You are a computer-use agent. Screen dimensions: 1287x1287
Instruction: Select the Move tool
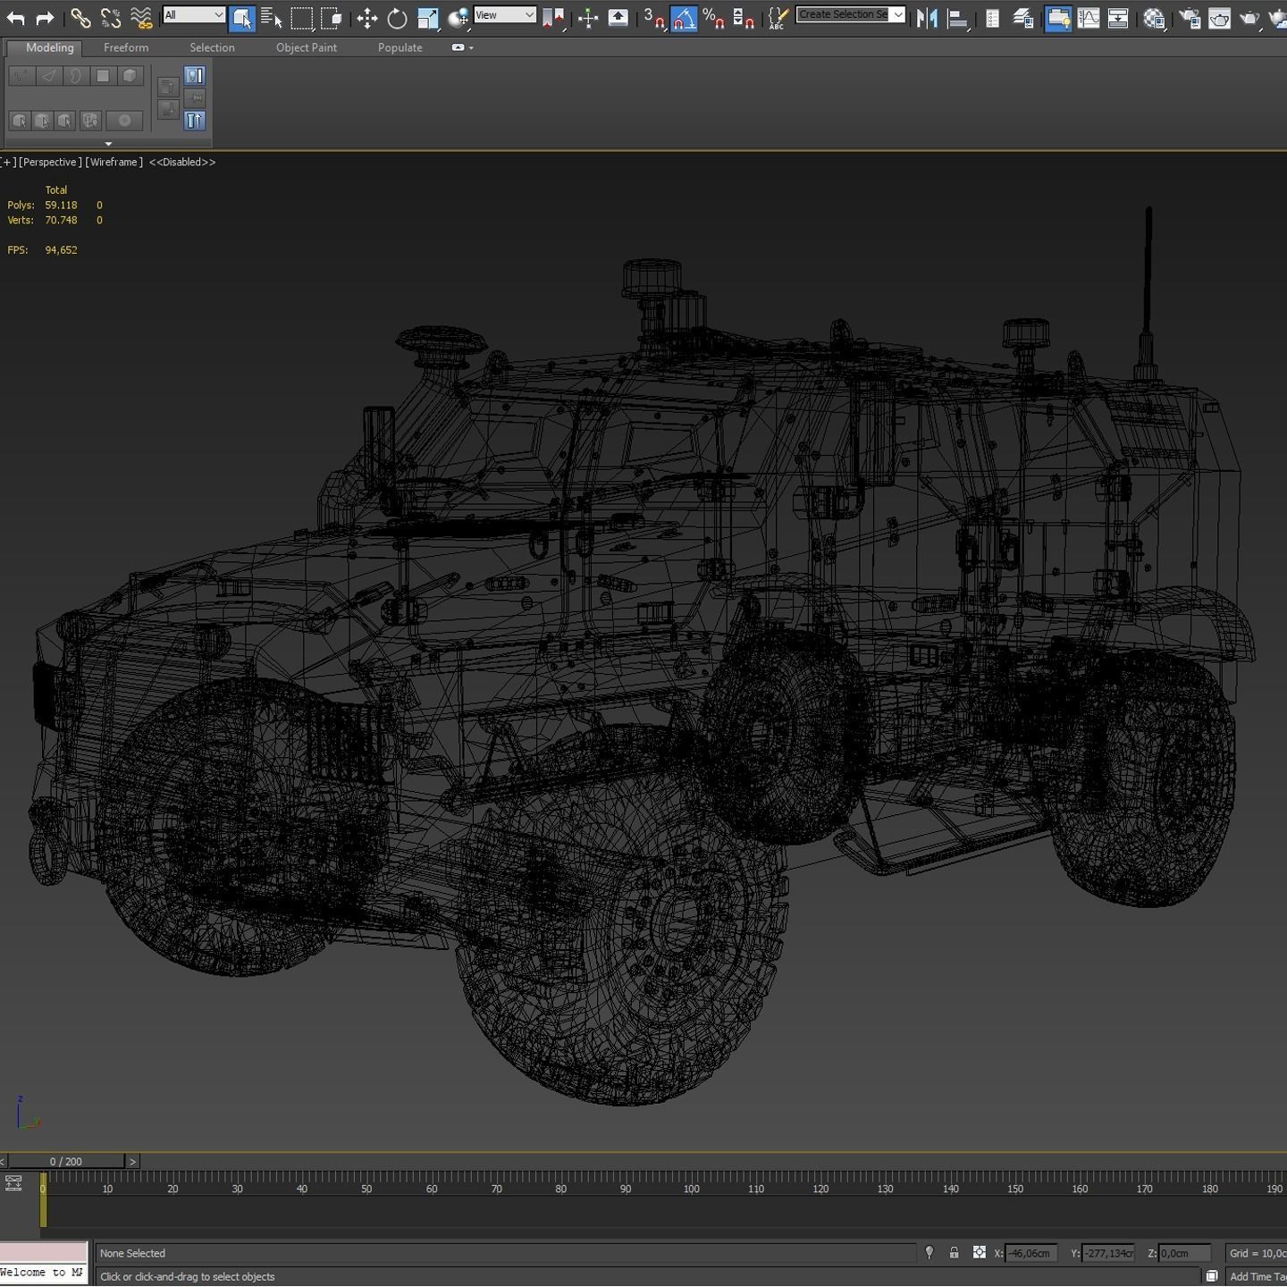tap(366, 17)
